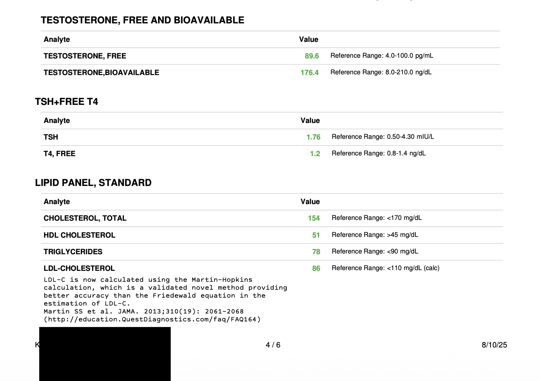Click reference range ">45 mg/dL"
The image size is (540, 381).
pos(403,235)
